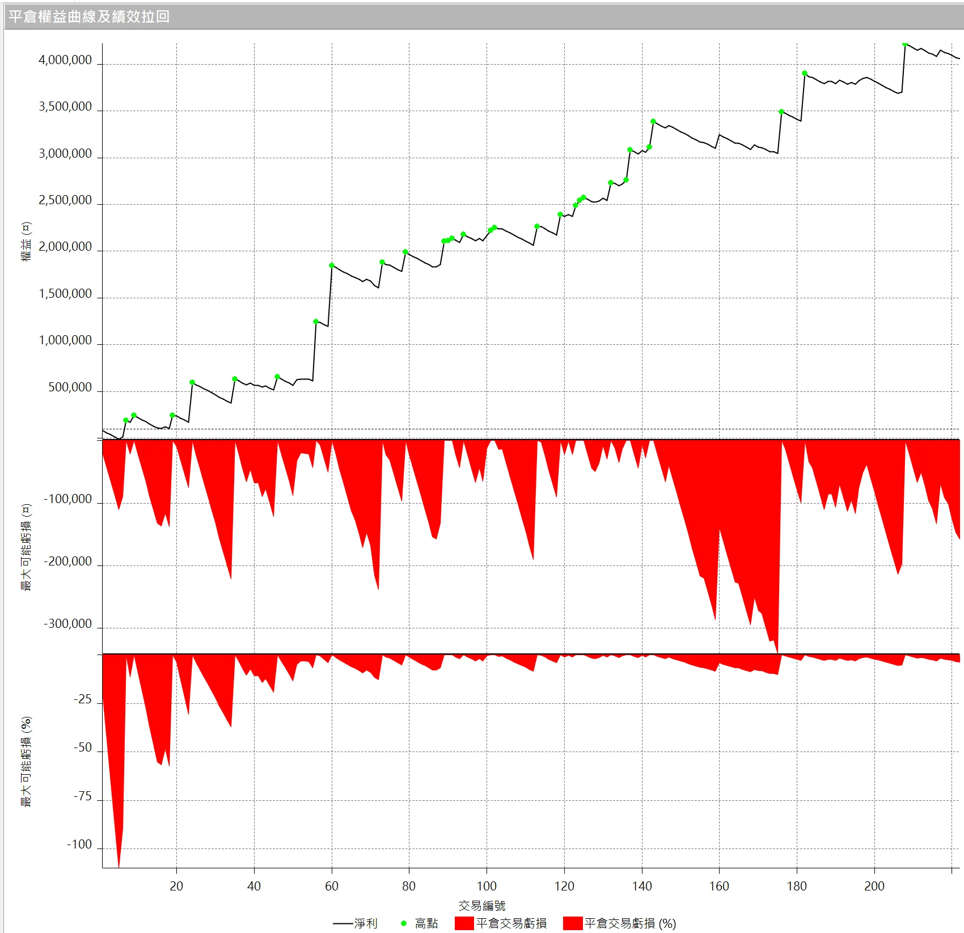Click the topmost high-point marker above 4,000,000

[x=905, y=44]
